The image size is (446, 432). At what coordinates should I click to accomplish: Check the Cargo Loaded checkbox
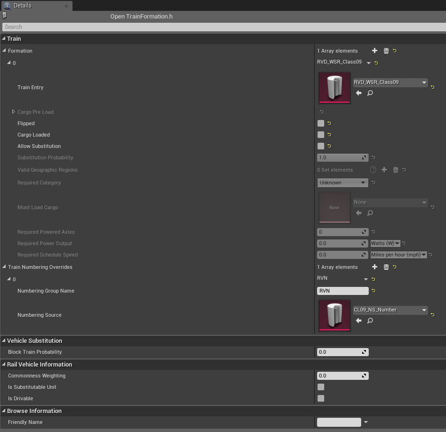coord(321,135)
